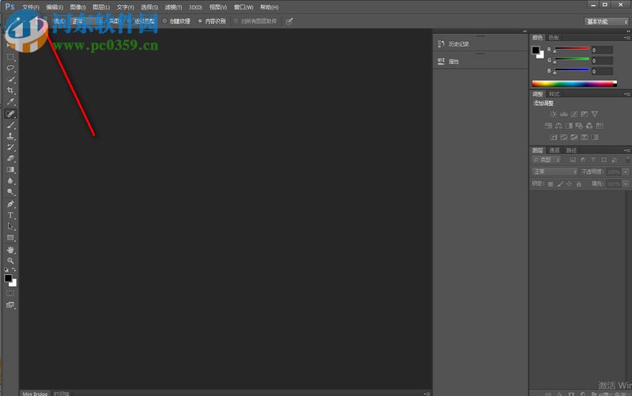Open Color panel flyout menu
Viewport: 632px width, 396px height.
627,37
